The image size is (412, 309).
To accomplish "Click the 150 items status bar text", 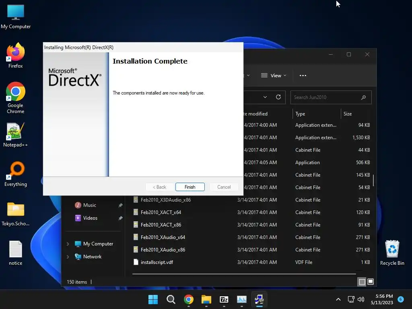I will (x=77, y=282).
